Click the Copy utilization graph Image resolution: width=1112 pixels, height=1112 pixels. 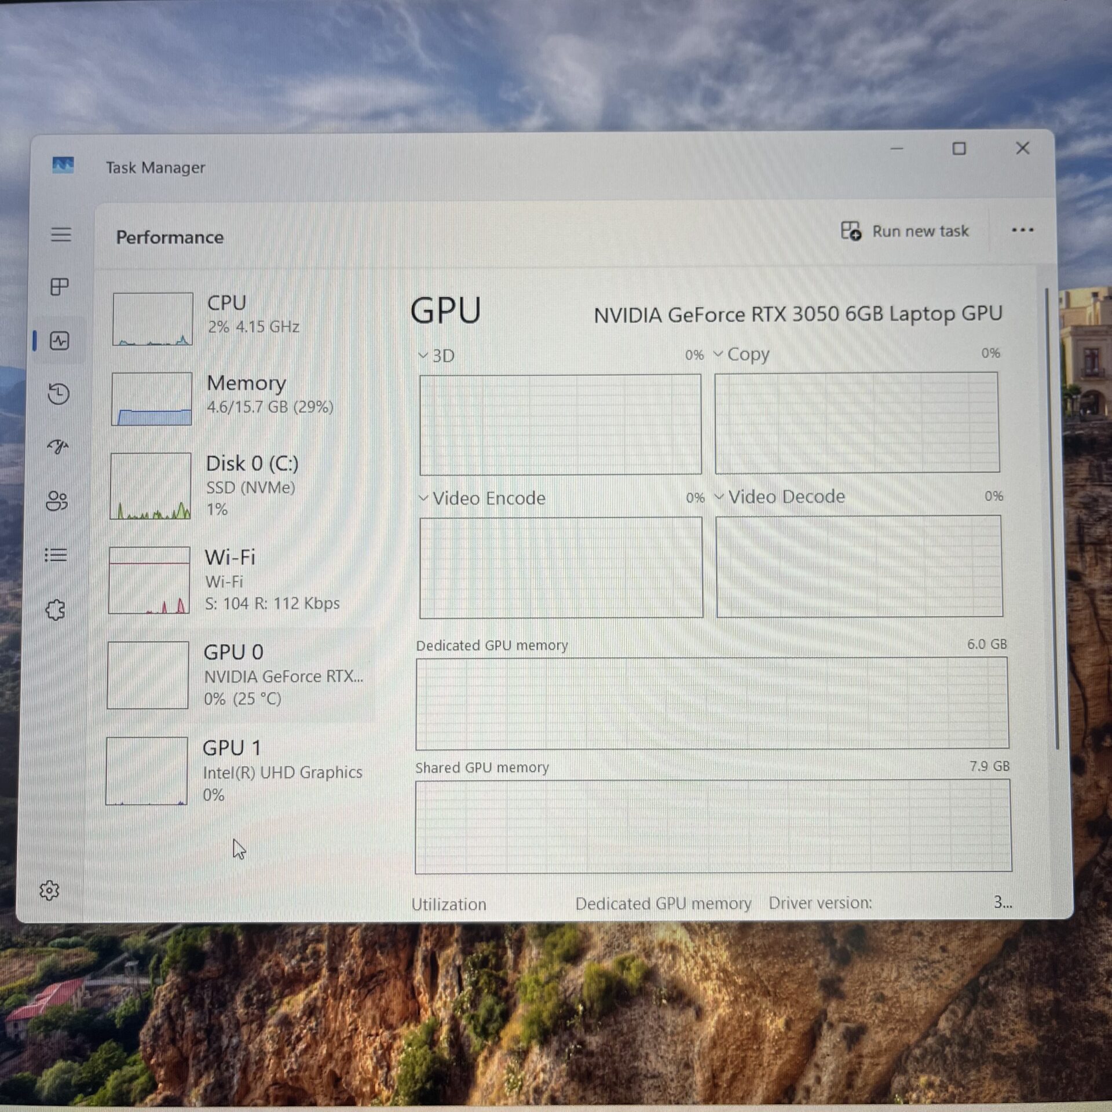coord(857,423)
